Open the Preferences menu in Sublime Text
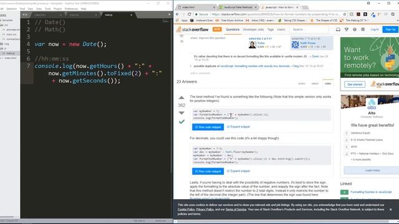Image resolution: width=399 pixels, height=224 pixels. click(x=71, y=9)
